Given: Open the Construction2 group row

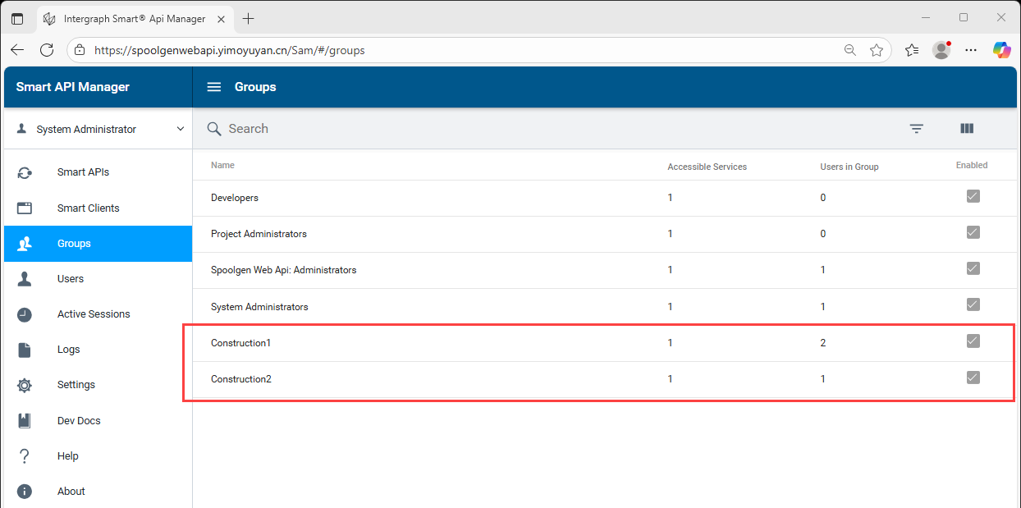Looking at the screenshot, I should coord(241,379).
